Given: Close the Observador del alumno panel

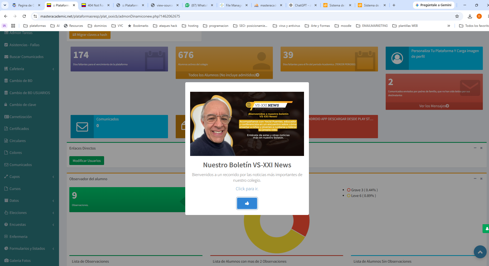Looking at the screenshot, I should [x=481, y=179].
